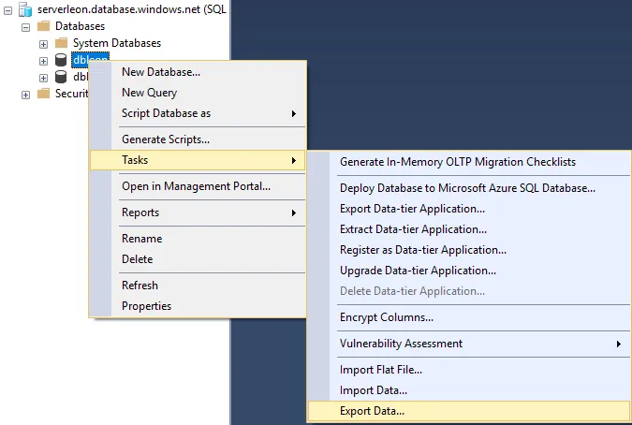Click the highlighted database cylinder icon
632x425 pixels.
pyautogui.click(x=61, y=60)
